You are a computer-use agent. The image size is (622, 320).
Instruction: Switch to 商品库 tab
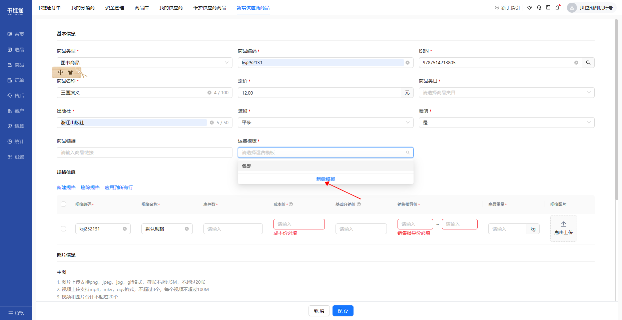pyautogui.click(x=142, y=8)
